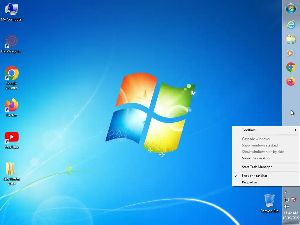Choose Show the desktop menu item
300x225 pixels.
pyautogui.click(x=266, y=158)
